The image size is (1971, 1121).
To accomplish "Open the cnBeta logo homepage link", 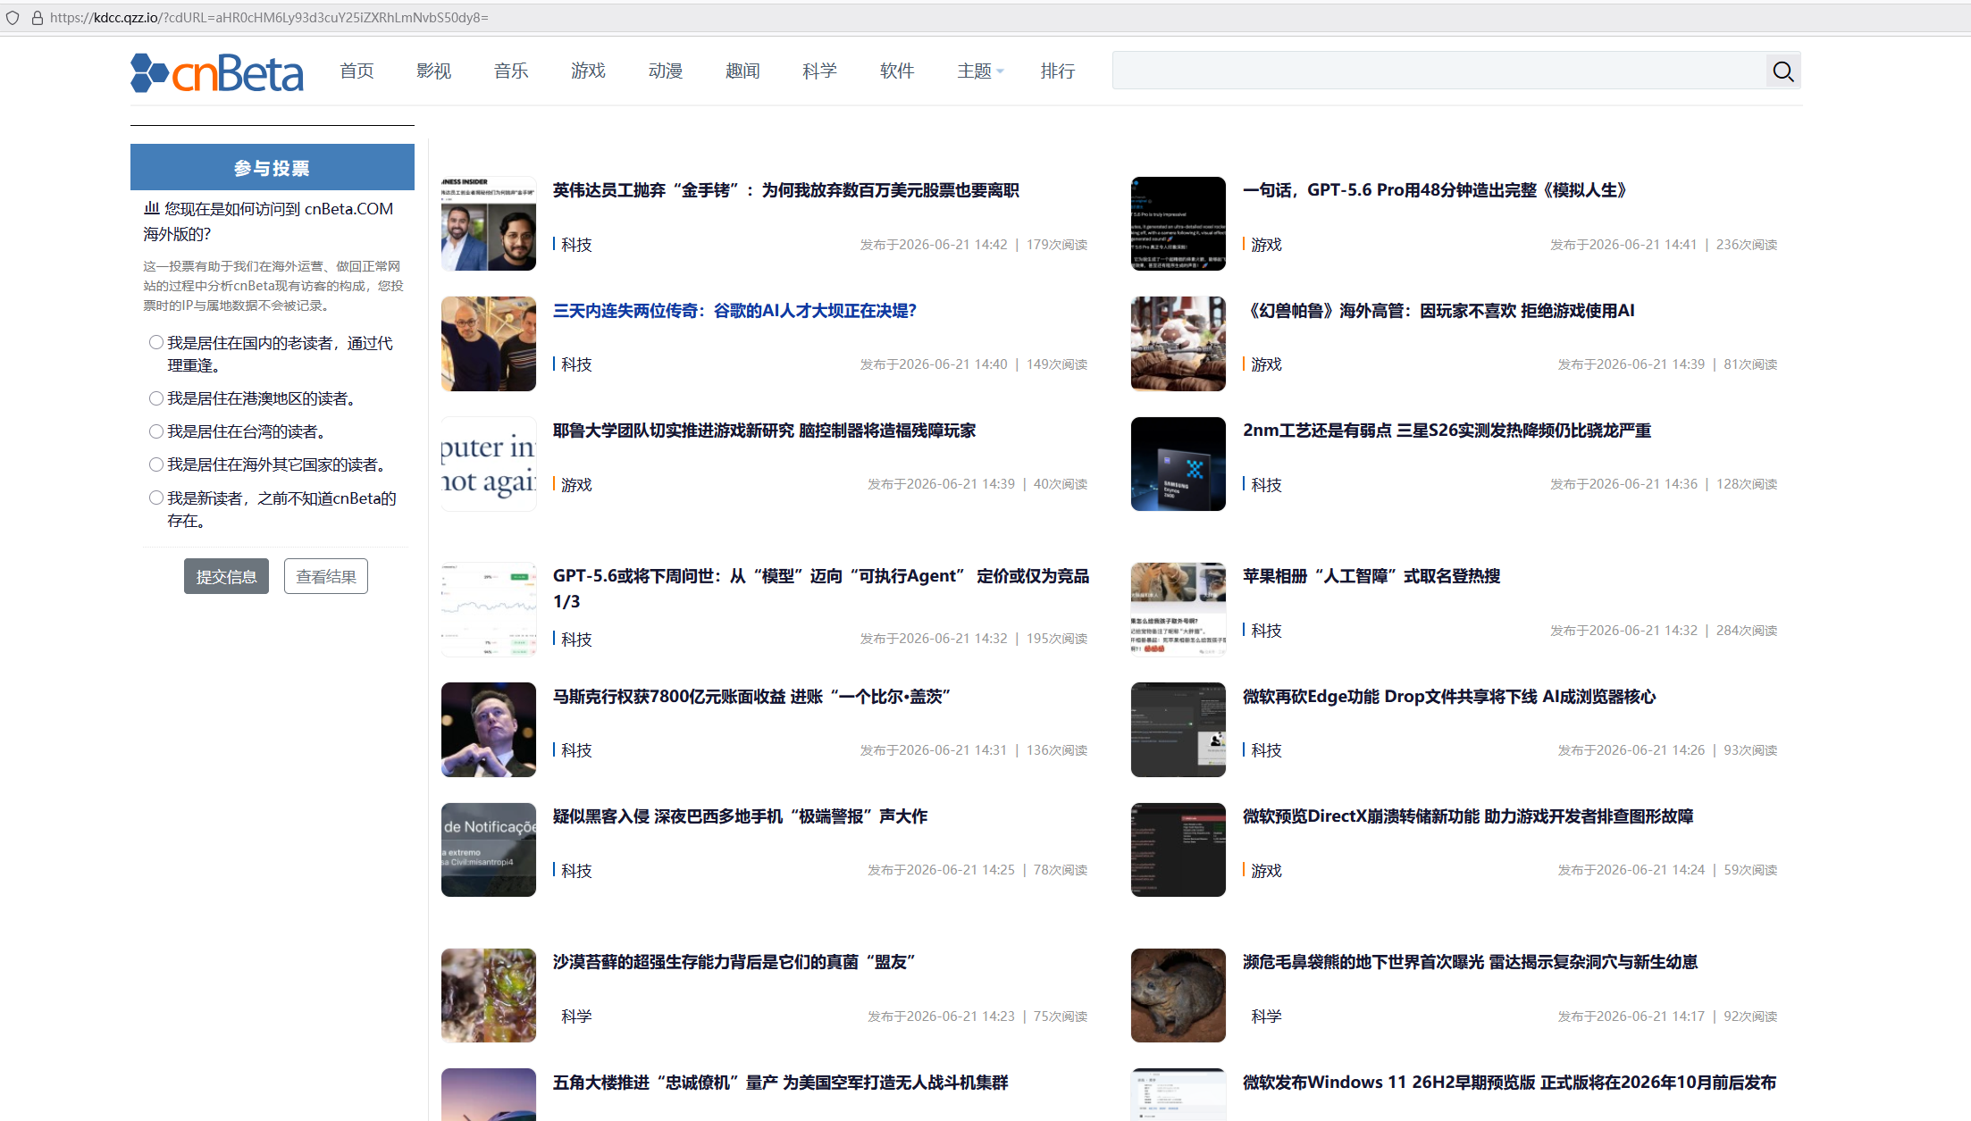I will pyautogui.click(x=217, y=72).
